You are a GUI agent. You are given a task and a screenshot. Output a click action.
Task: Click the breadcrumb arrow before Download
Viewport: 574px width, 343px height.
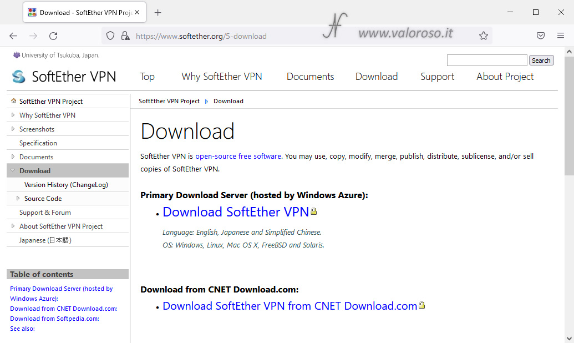point(206,102)
